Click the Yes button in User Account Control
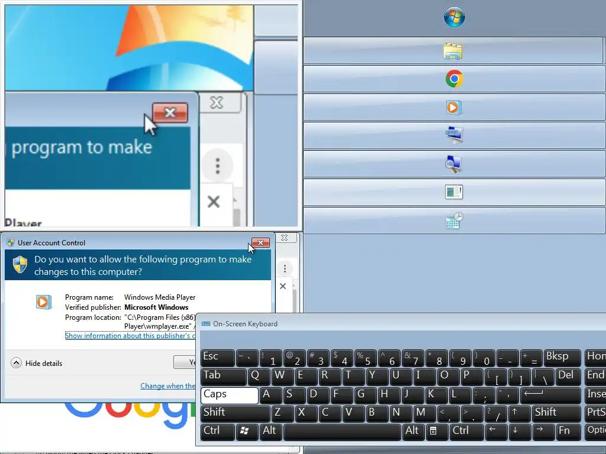The image size is (606, 454). pyautogui.click(x=185, y=362)
